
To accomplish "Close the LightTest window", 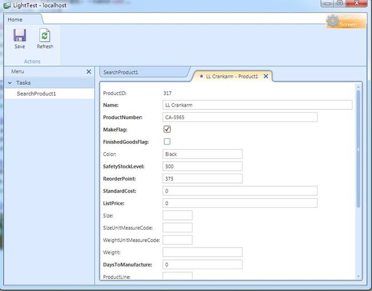I will point(357,3).
